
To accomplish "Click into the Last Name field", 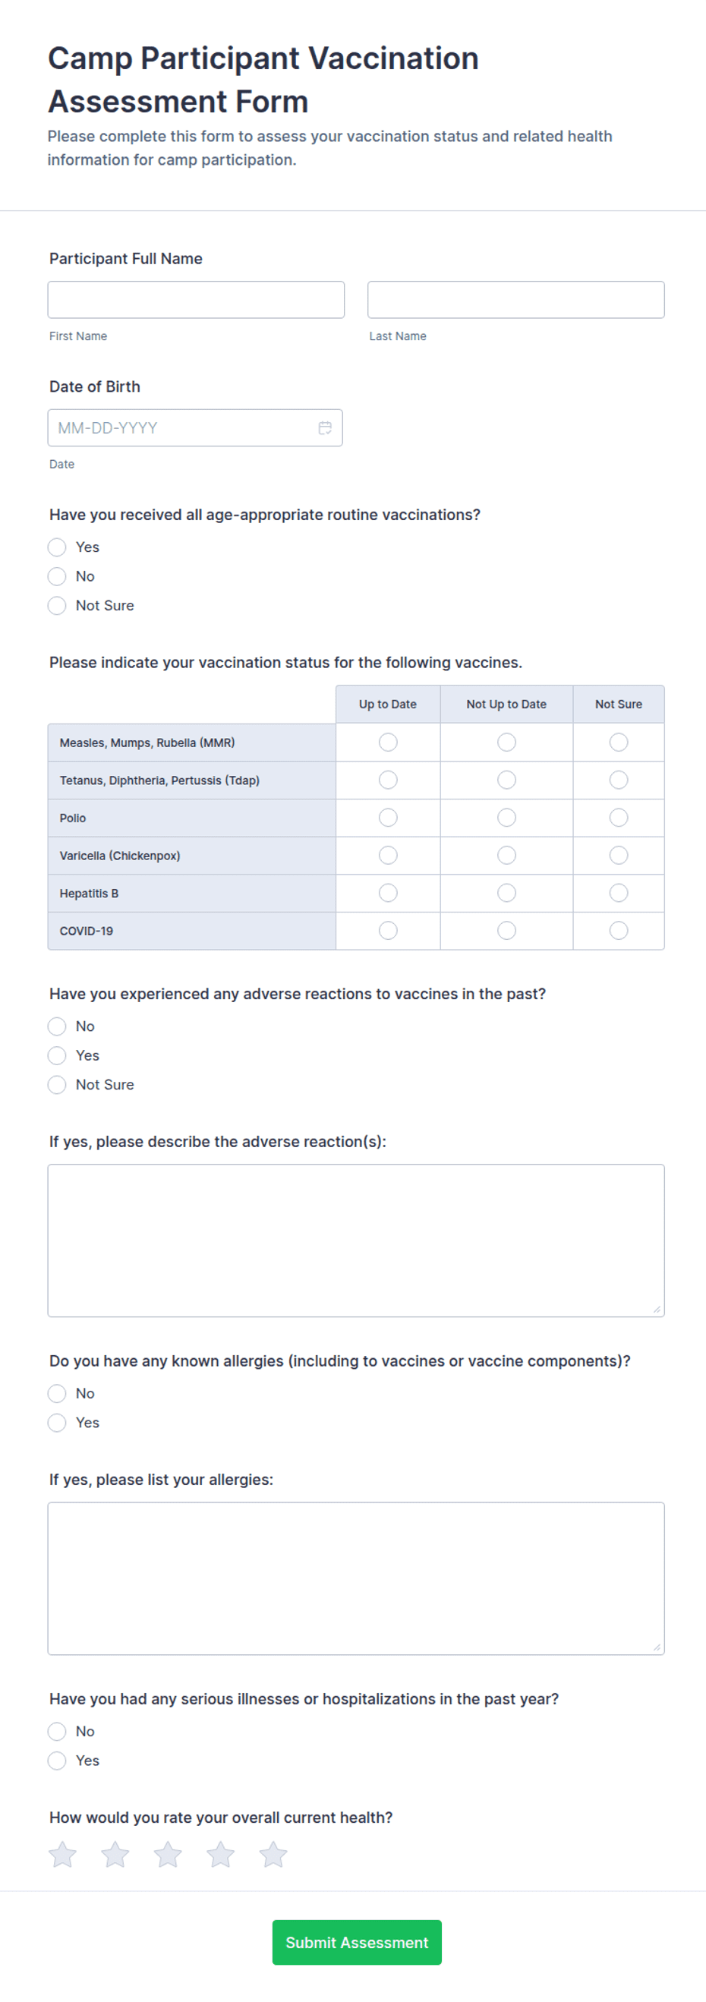I will 515,300.
